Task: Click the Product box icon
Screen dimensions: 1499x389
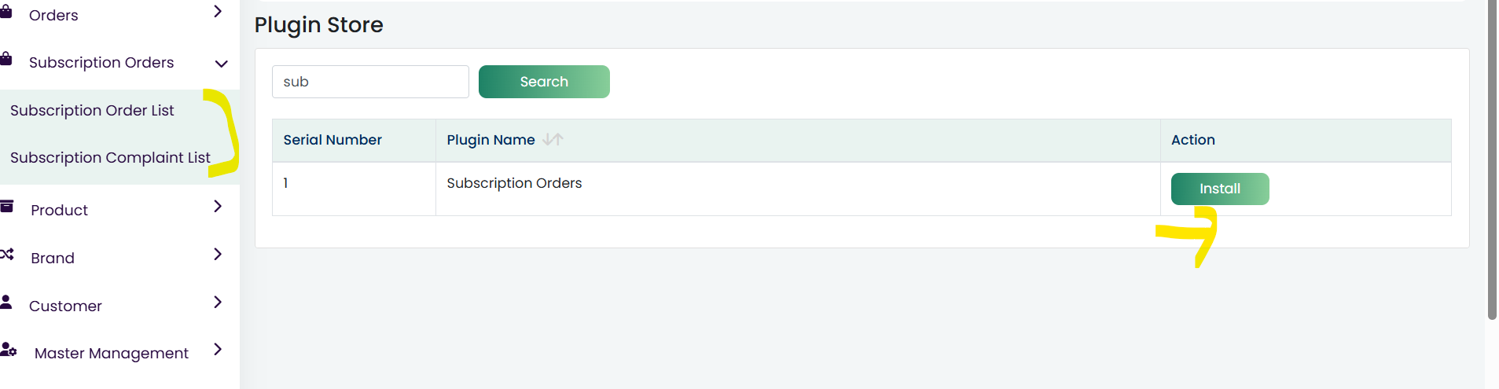Action: (6, 207)
